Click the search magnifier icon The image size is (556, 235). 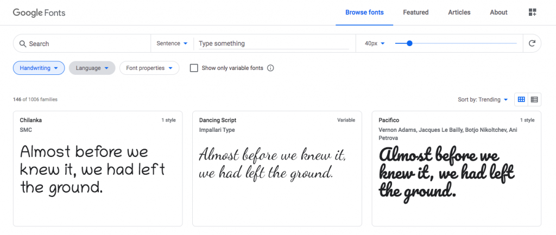tap(23, 43)
